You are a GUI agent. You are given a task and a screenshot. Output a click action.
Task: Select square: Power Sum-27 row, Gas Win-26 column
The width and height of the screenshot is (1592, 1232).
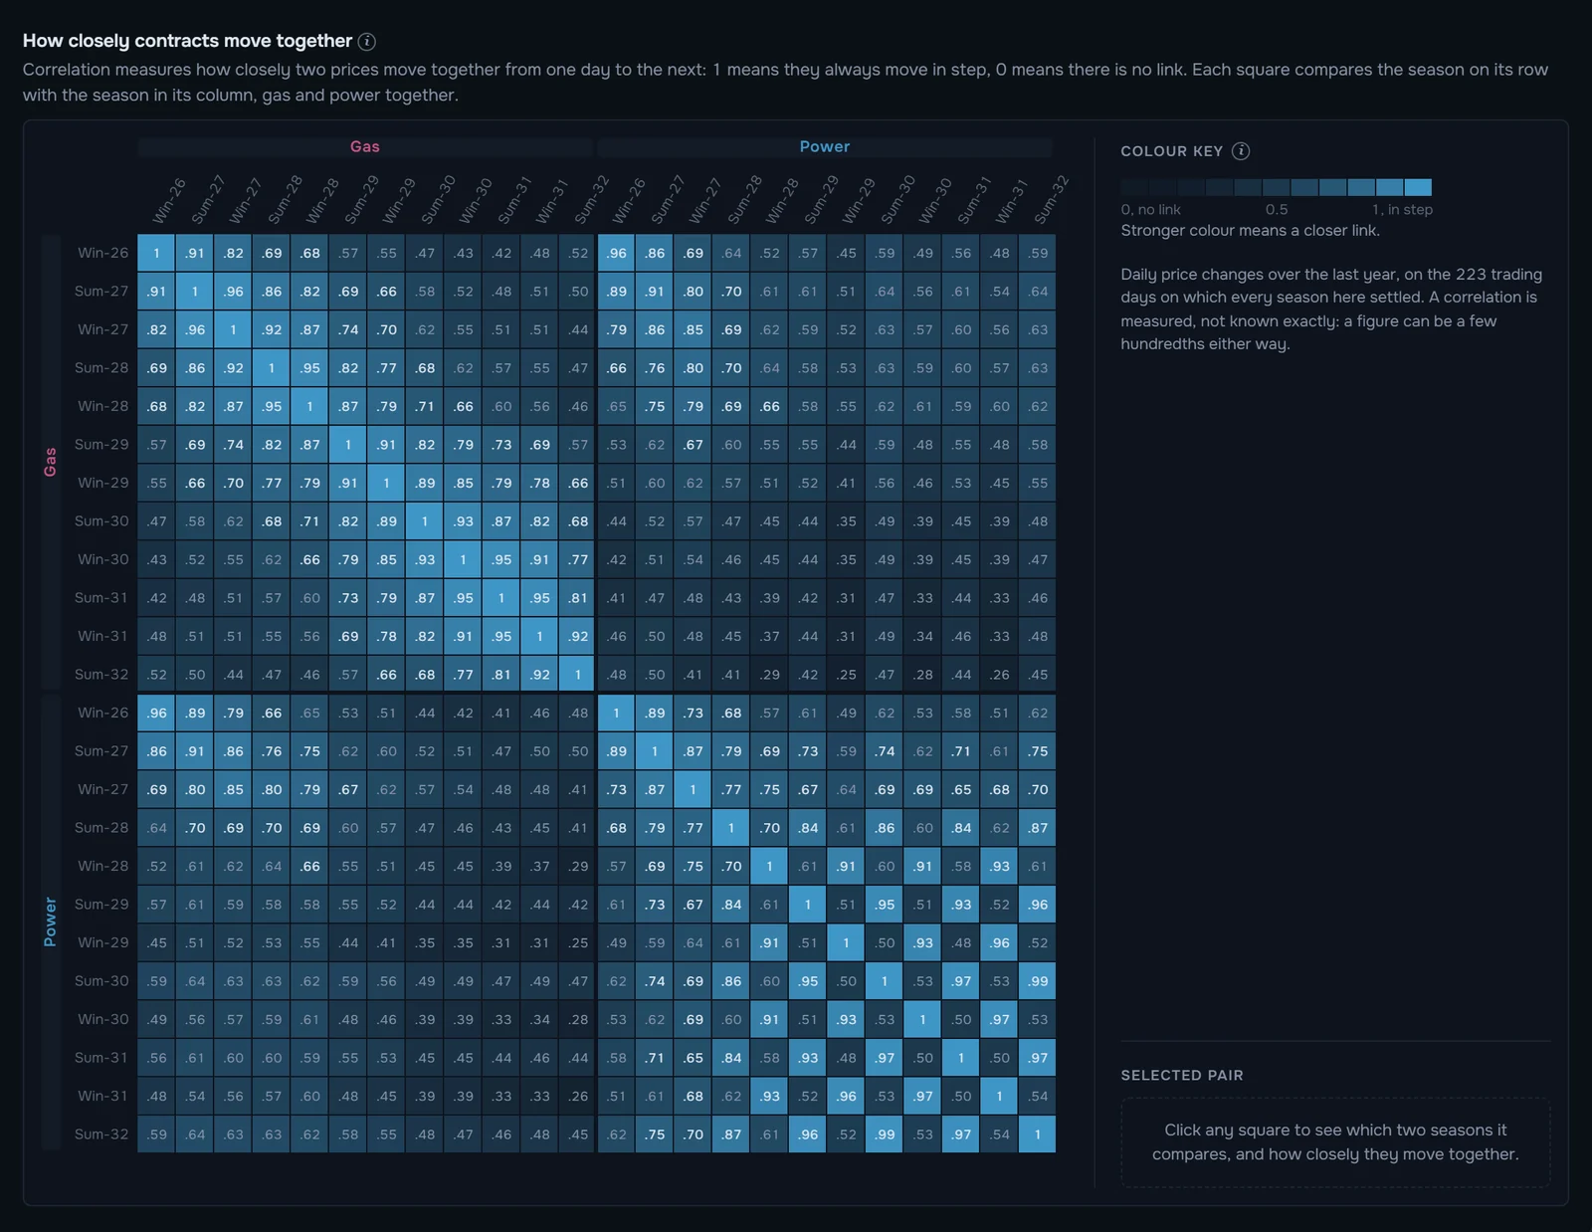pos(157,751)
